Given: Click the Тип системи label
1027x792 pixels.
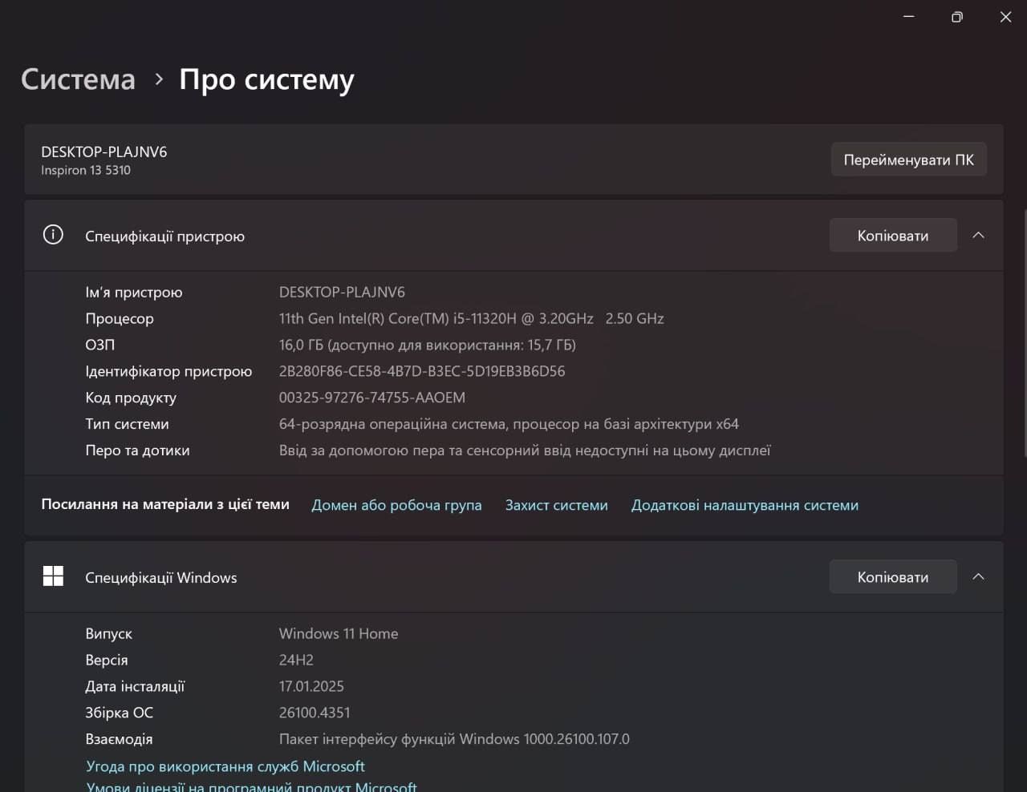Looking at the screenshot, I should pyautogui.click(x=127, y=424).
